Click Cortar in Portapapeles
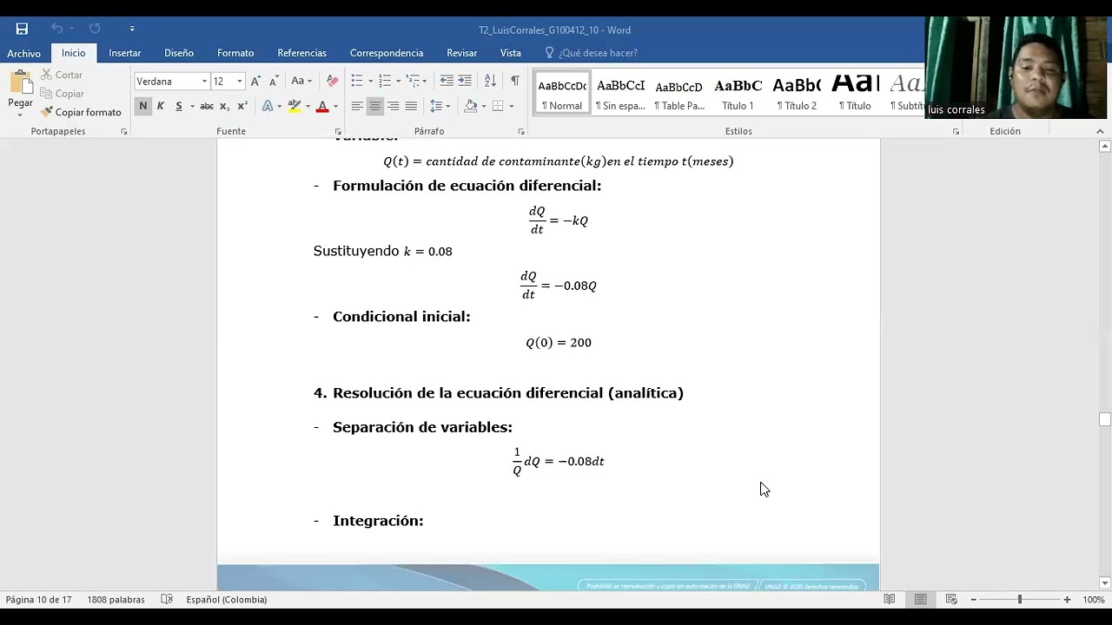This screenshot has height=625, width=1112. coord(62,75)
